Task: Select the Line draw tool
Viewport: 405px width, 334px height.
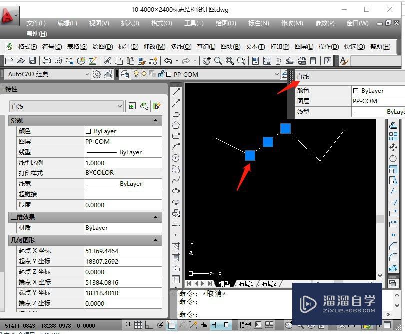Action: pyautogui.click(x=176, y=92)
